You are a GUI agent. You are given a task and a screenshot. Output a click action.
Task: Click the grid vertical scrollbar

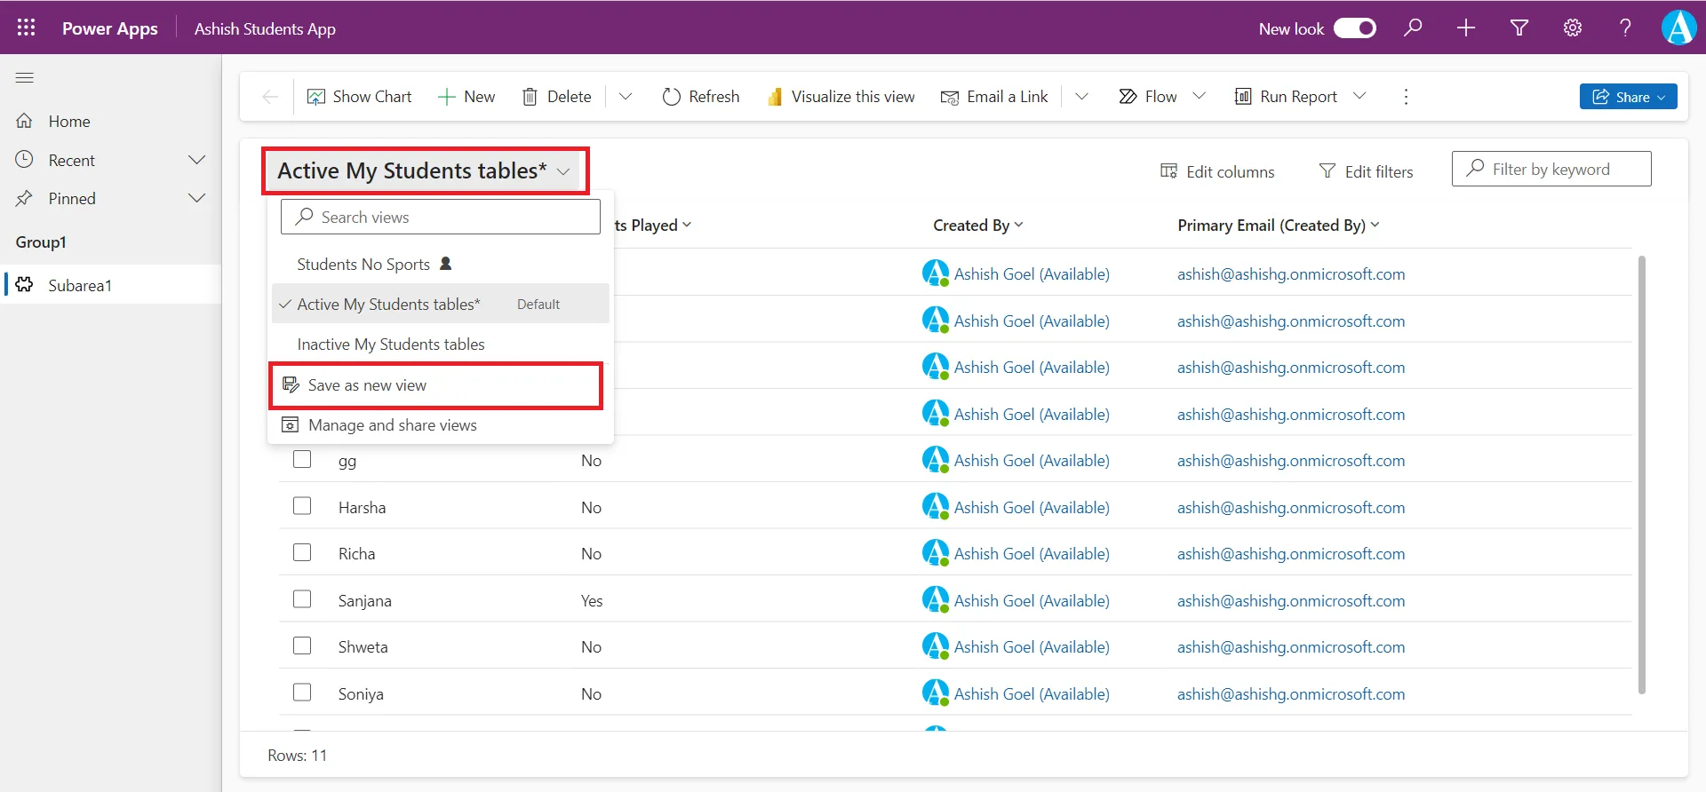click(1641, 475)
